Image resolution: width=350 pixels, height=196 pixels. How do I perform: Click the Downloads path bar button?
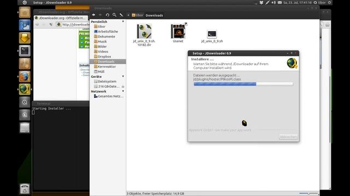pos(154,15)
